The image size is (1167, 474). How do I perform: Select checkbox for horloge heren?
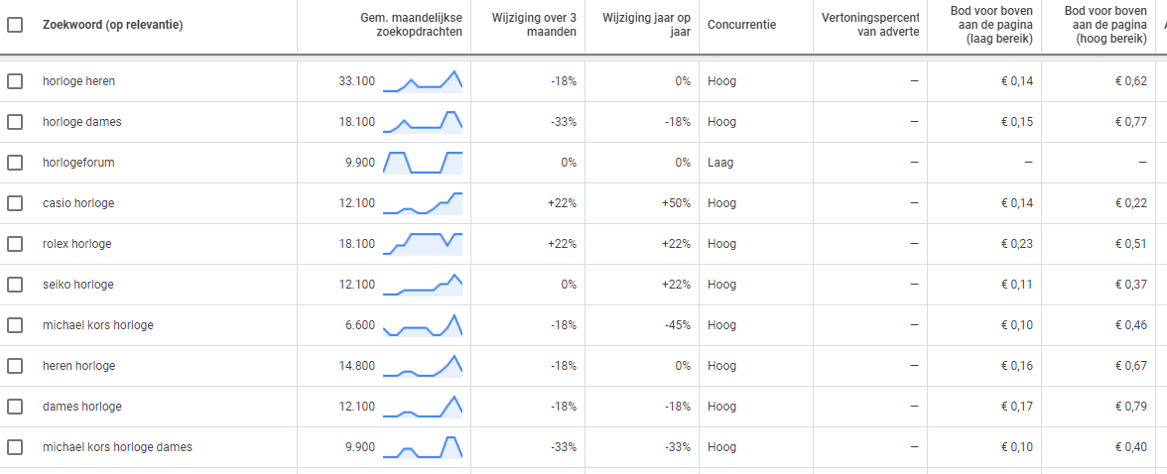15,81
